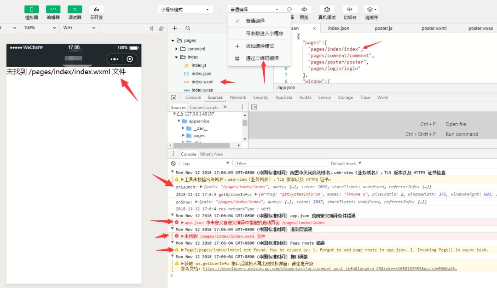This screenshot has width=497, height=288.
Task: Open the Storage tab
Action: (346, 97)
